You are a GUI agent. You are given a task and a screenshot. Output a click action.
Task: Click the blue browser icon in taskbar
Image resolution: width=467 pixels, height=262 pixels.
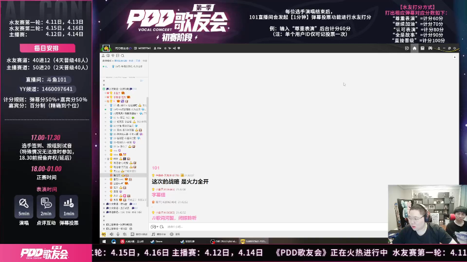coord(113,242)
